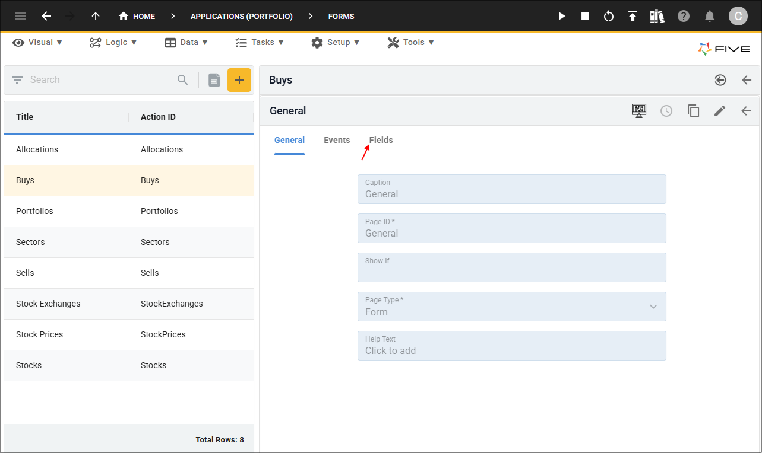Click the monitor icon in General header

639,110
